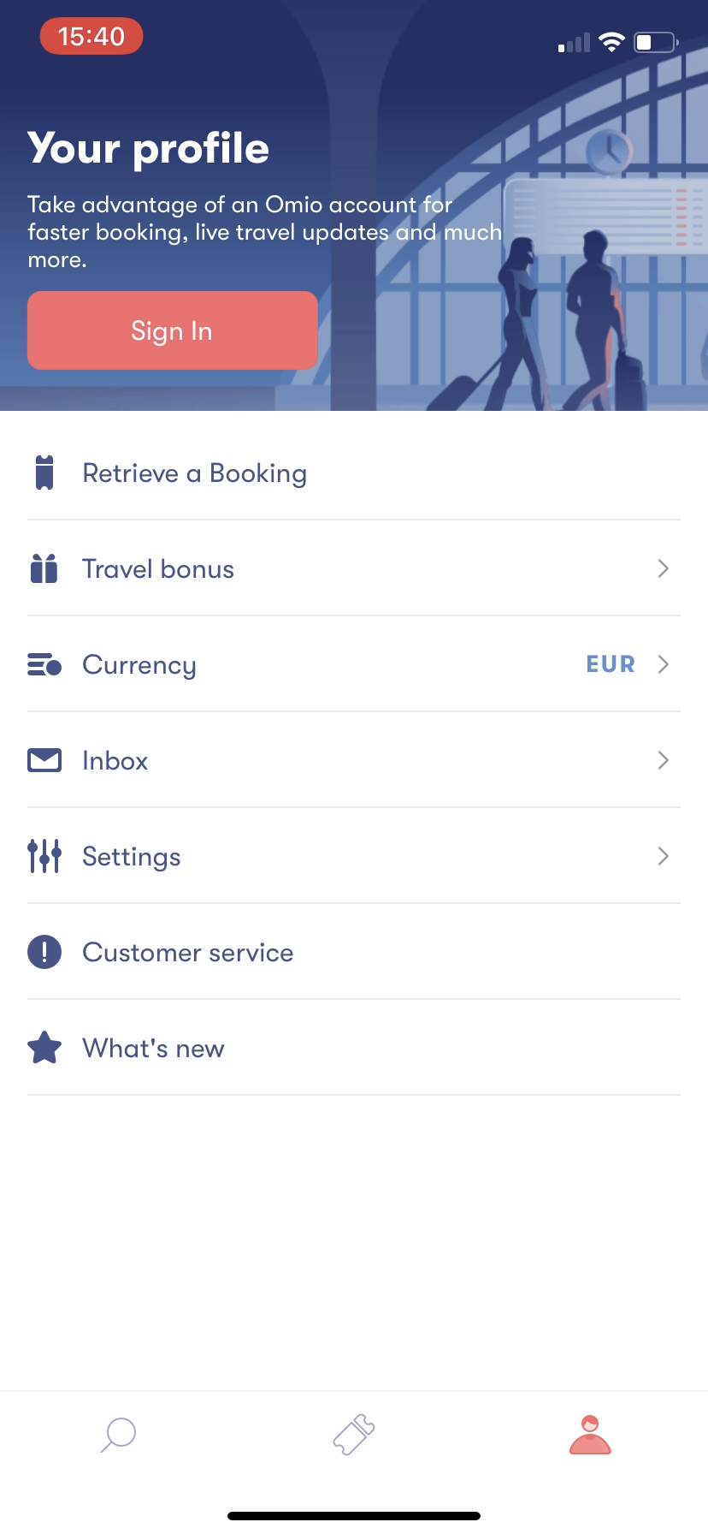
Task: Open What's new entry
Action: pyautogui.click(x=154, y=1049)
